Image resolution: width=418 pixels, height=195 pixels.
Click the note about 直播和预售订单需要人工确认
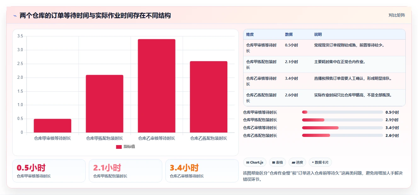click(353, 79)
